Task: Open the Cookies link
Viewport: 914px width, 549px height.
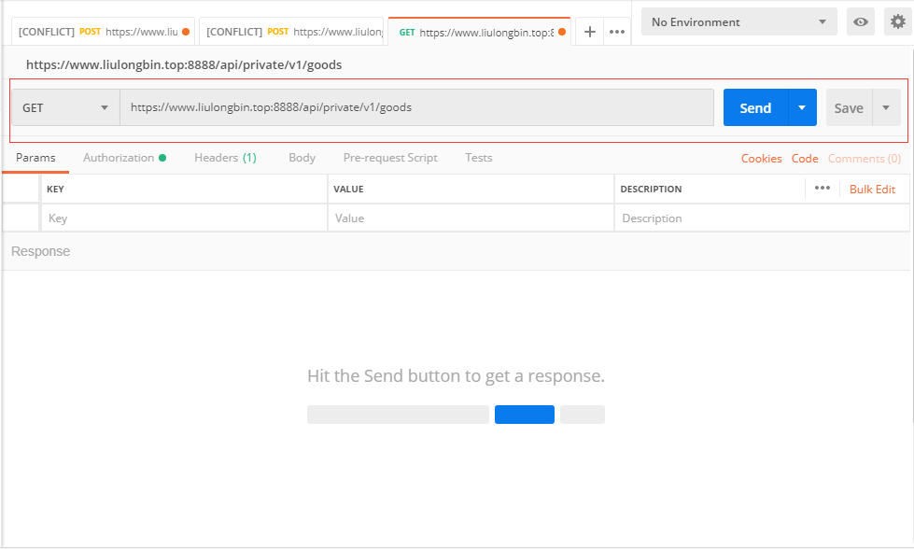Action: [761, 159]
